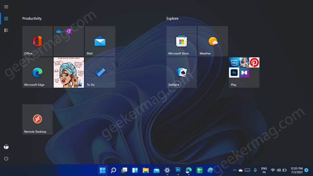Open Pinterest in Play group
The height and width of the screenshot is (176, 313).
point(254,63)
